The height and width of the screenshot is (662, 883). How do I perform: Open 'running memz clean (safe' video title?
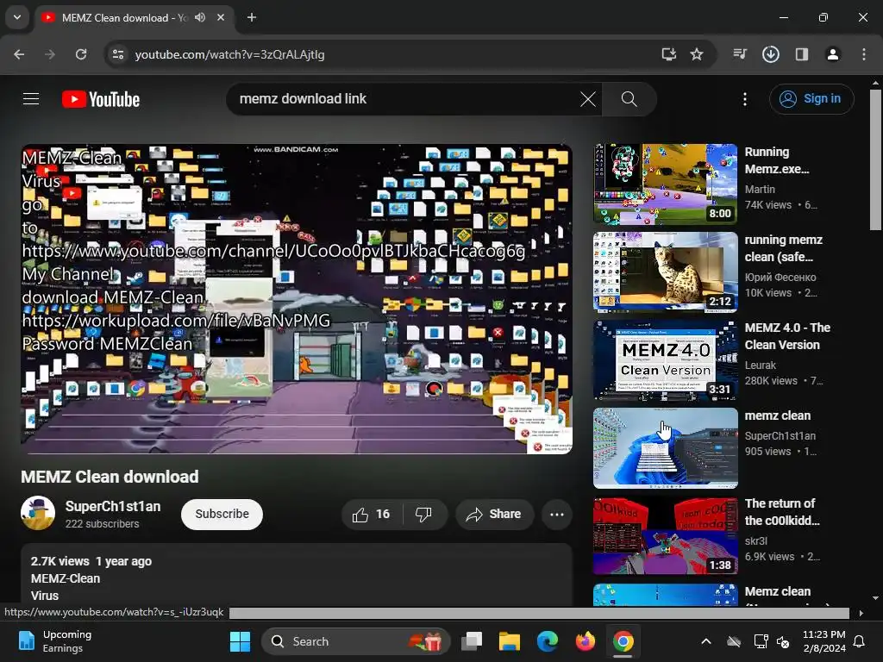point(783,248)
